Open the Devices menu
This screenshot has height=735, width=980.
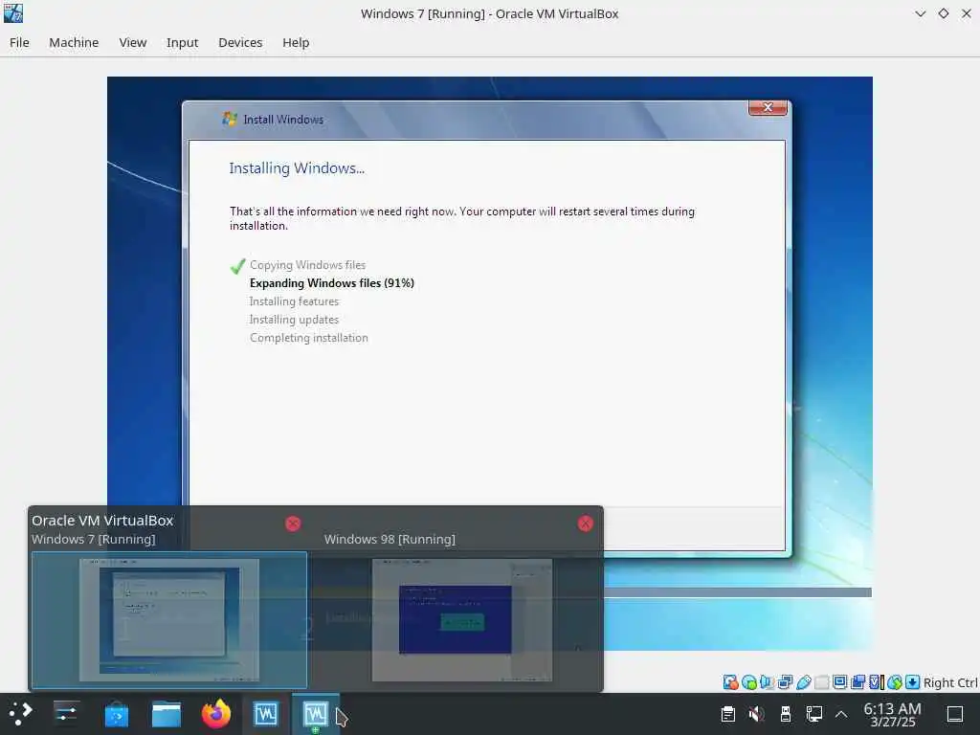(x=240, y=42)
